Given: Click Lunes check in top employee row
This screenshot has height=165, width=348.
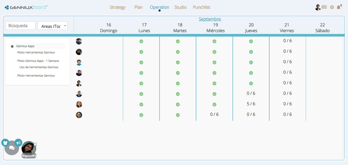Looking at the screenshot, I should point(141,41).
